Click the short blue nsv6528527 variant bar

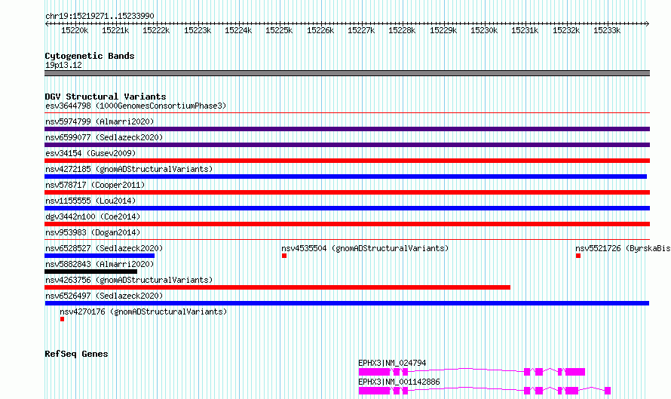(x=100, y=256)
